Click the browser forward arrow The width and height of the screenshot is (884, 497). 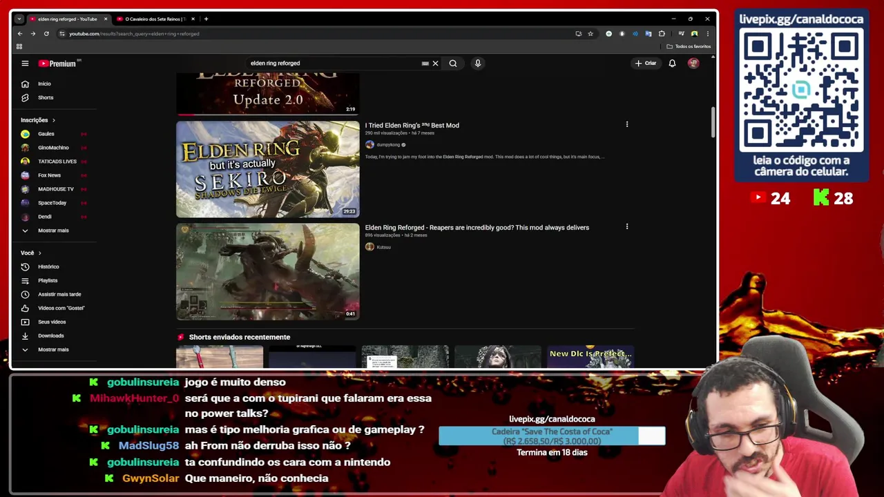coord(32,34)
